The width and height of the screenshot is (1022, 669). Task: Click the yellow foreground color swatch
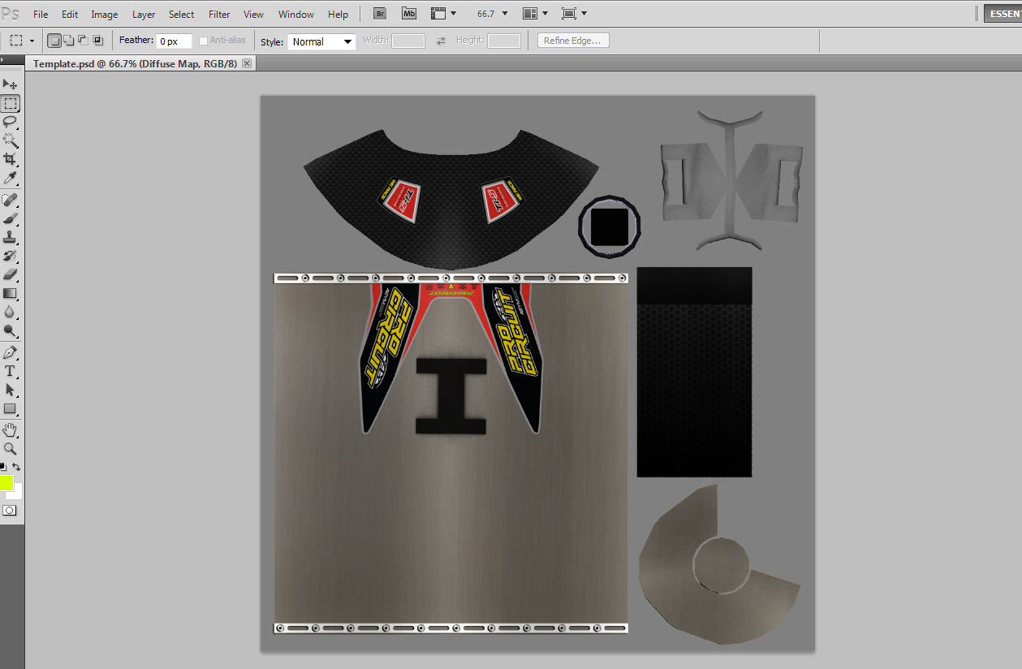6,483
